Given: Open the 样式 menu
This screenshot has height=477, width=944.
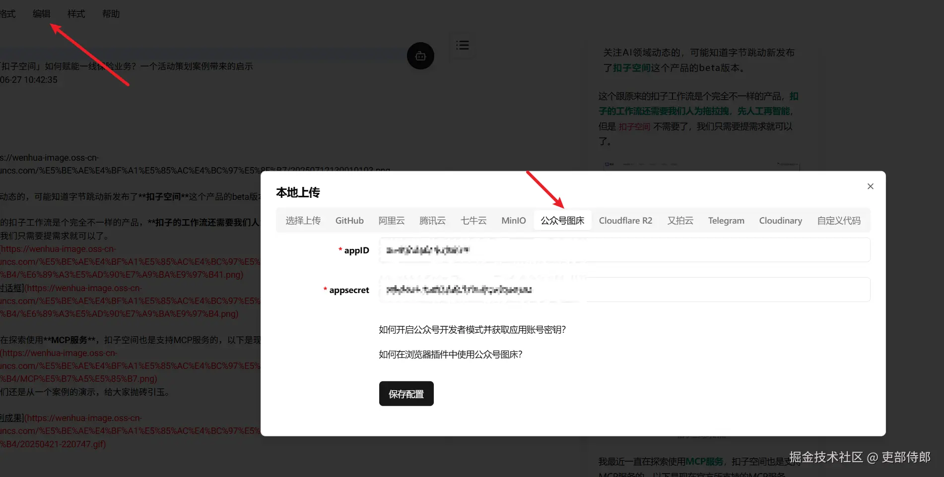Looking at the screenshot, I should tap(75, 13).
